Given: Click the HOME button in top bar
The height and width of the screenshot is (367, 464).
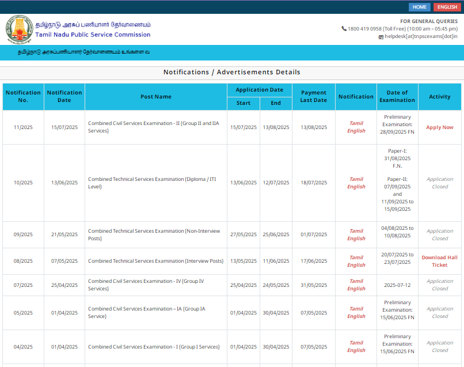Looking at the screenshot, I should 419,7.
